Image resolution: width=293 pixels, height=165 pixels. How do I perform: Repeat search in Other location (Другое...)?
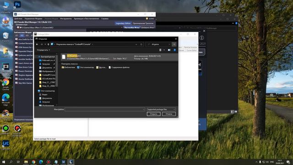(x=101, y=67)
